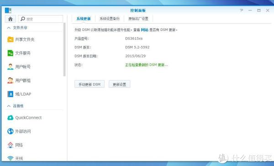
Task: Maximize the Control Panel window
Action: pos(259,10)
